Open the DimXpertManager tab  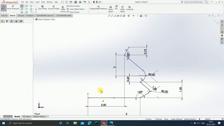(x=16, y=21)
